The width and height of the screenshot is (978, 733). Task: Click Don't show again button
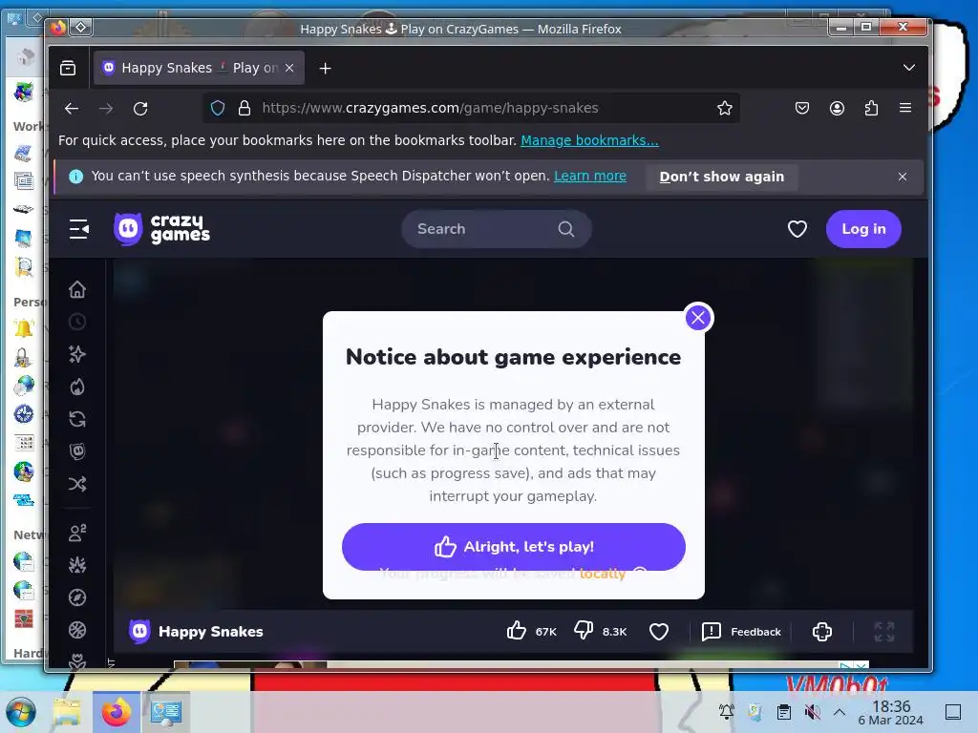(x=722, y=177)
